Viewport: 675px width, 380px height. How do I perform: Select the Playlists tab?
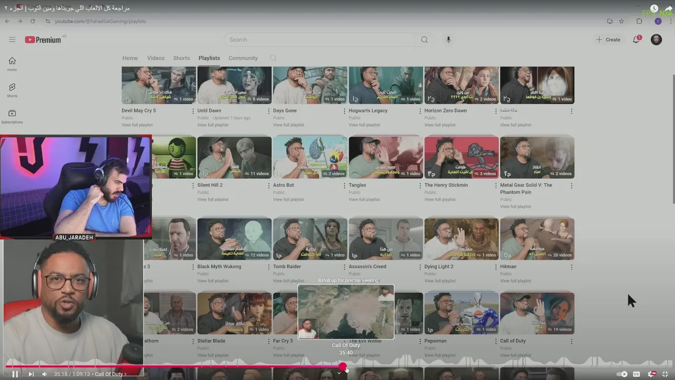point(209,58)
